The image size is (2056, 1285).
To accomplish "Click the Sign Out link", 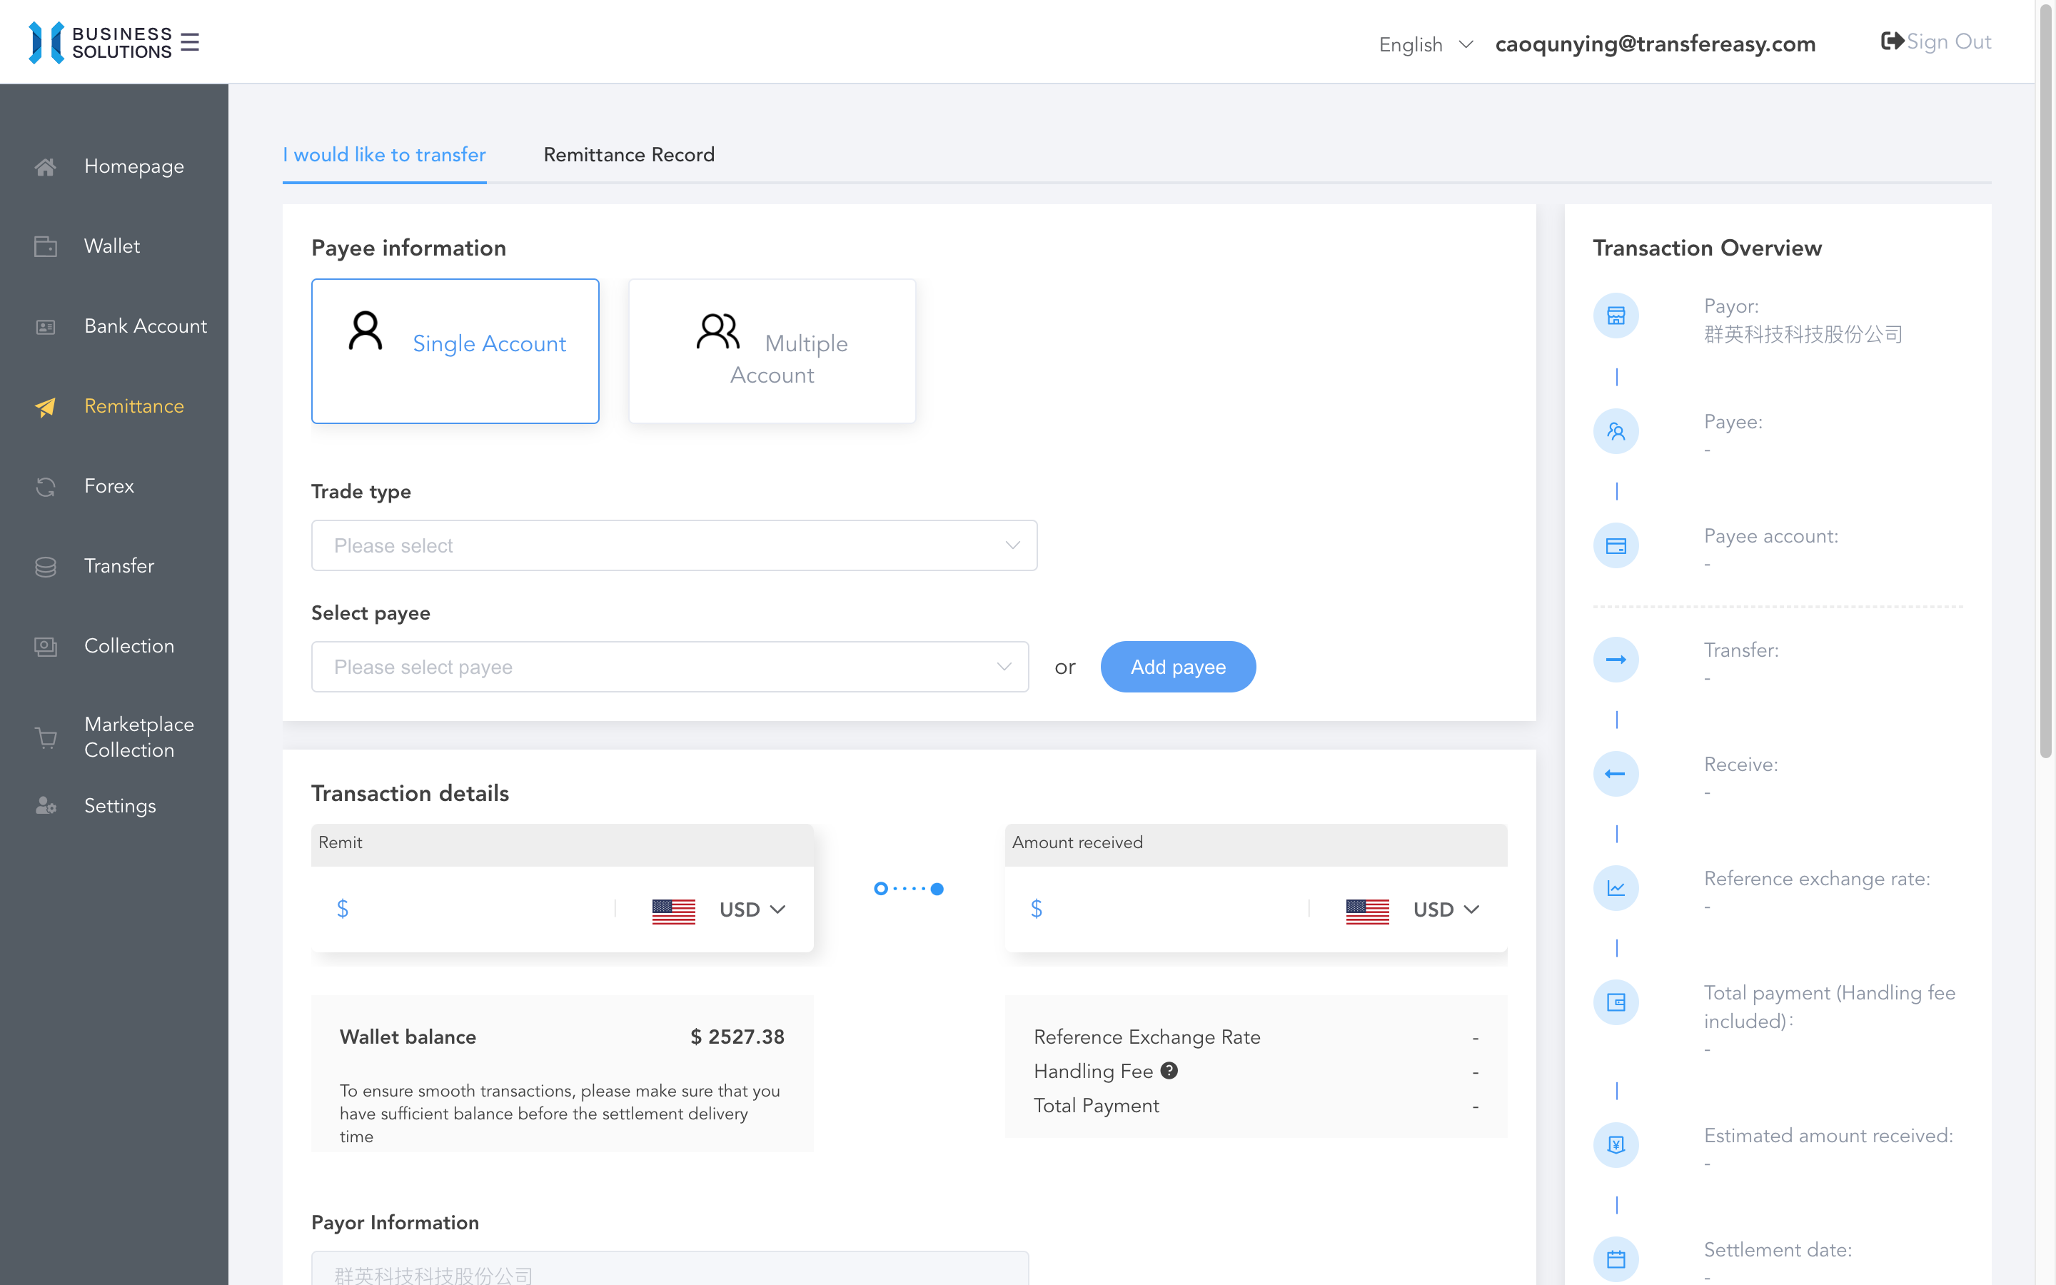I will [x=1948, y=41].
